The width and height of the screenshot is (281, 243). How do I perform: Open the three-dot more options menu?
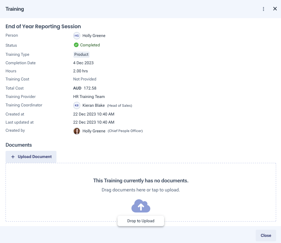click(263, 9)
